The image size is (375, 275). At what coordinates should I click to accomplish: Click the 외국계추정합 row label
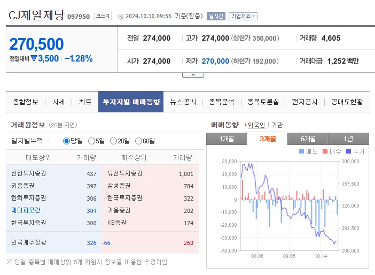coord(28,242)
